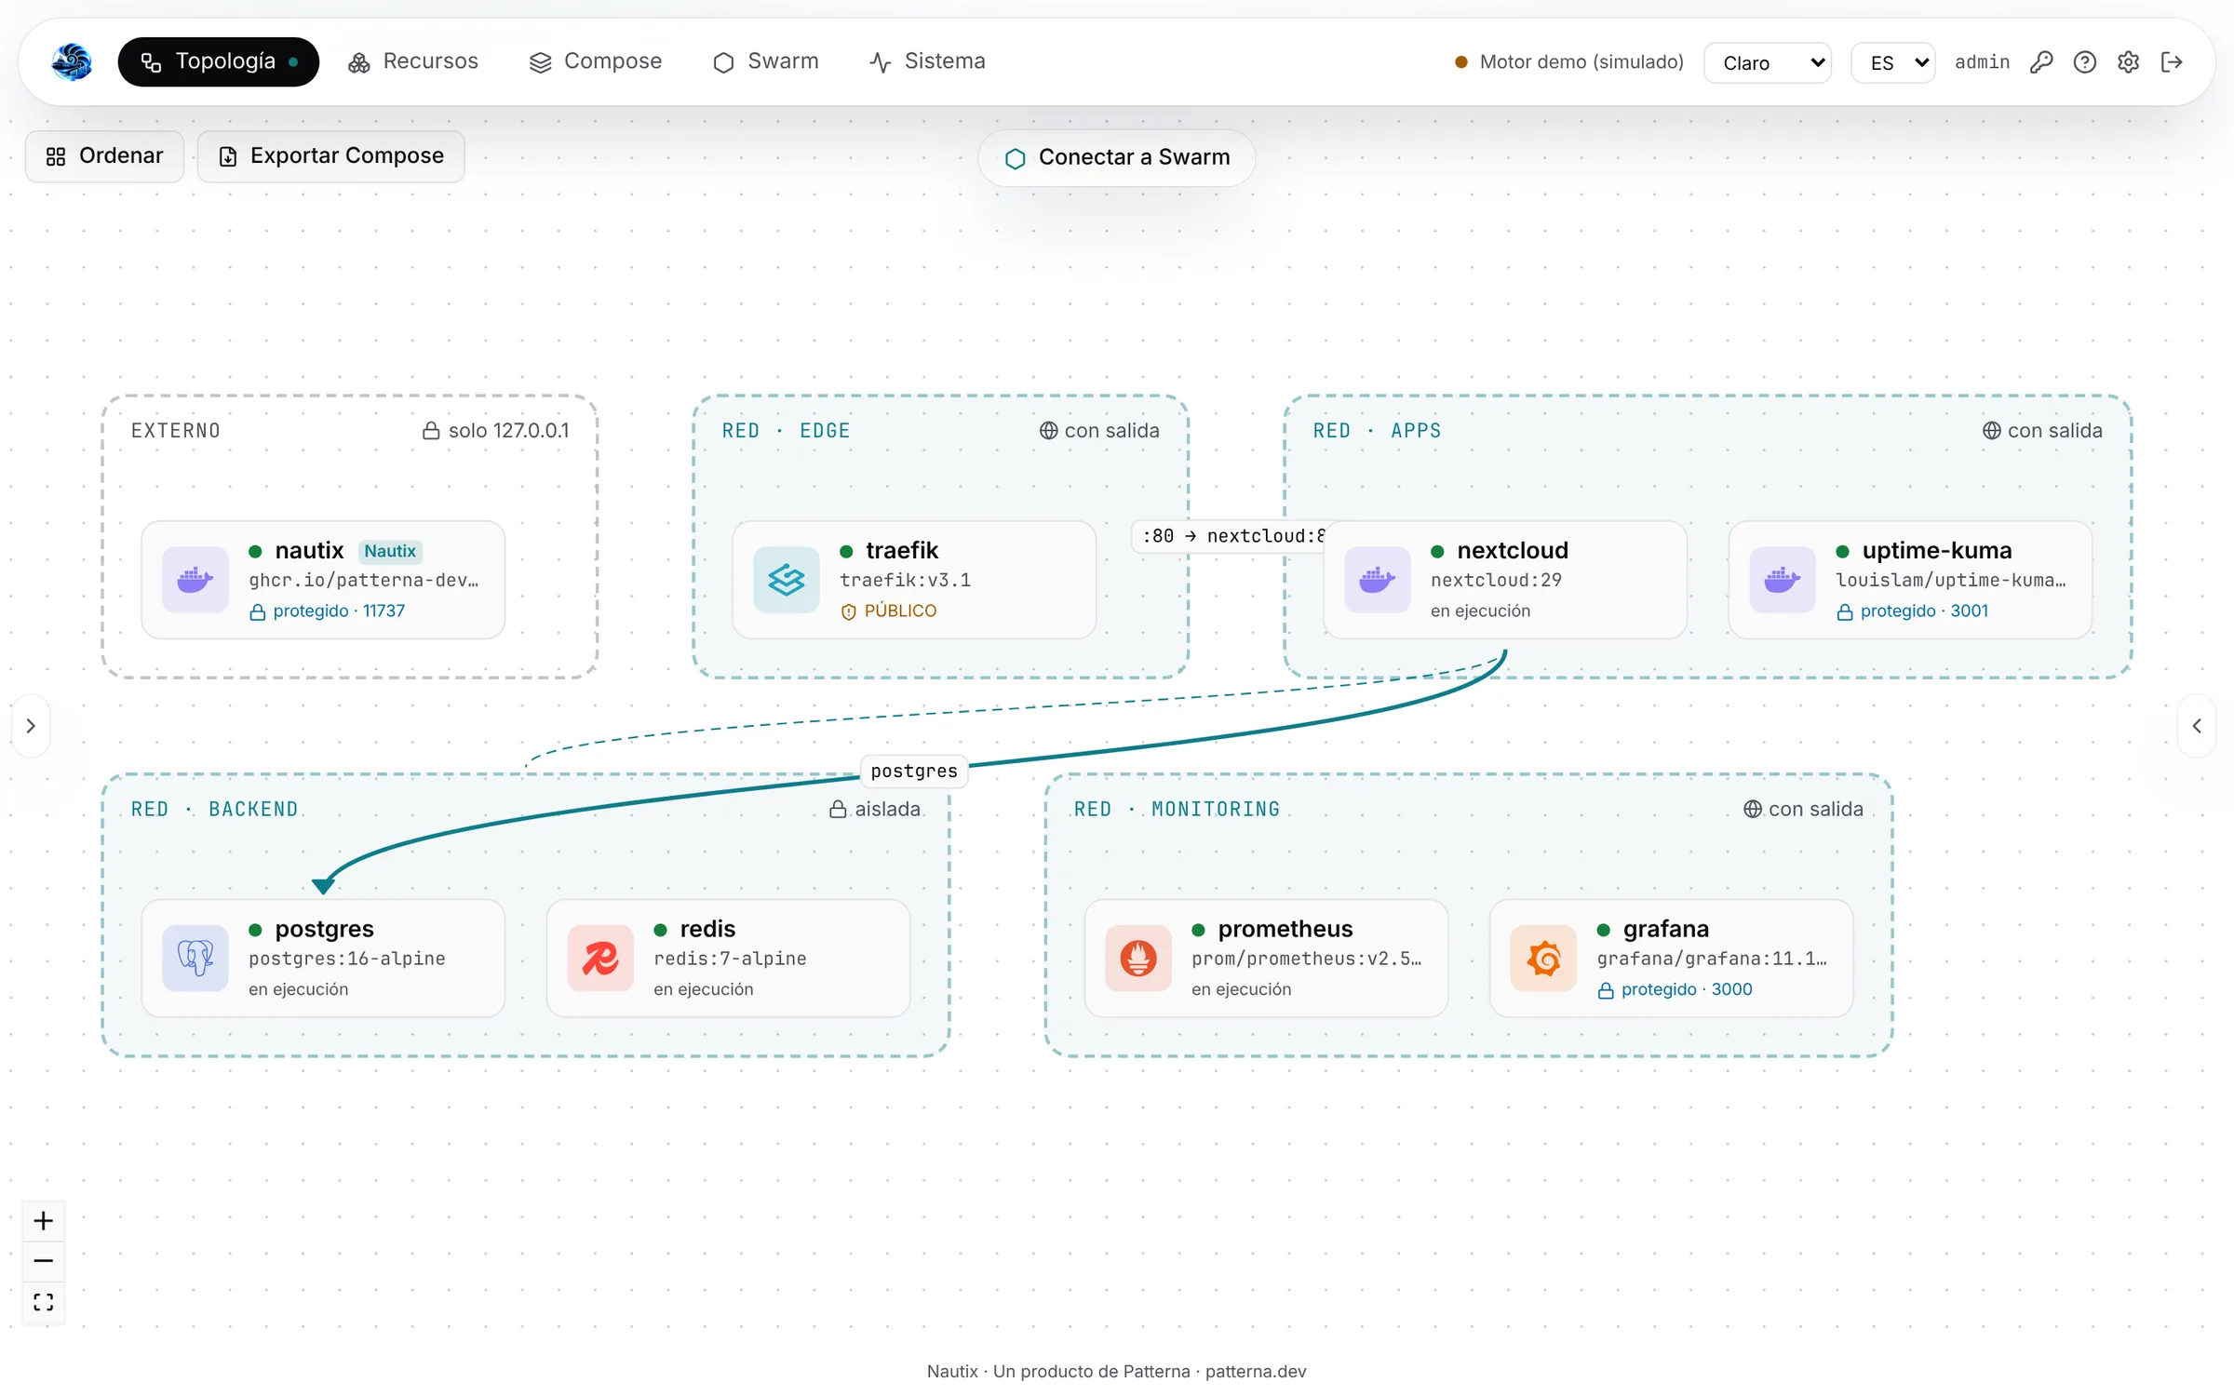Open help via question mark icon
The height and width of the screenshot is (1396, 2234).
(2085, 62)
